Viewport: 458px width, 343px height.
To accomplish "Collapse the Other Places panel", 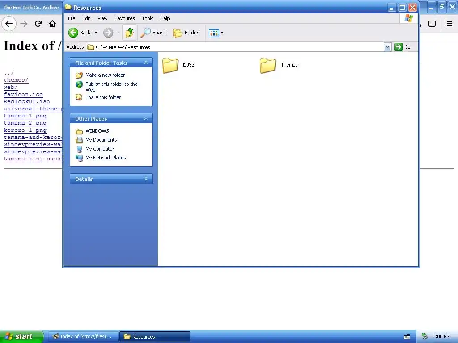I will pos(146,118).
